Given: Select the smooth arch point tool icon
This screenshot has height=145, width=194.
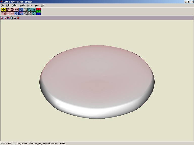Looking at the screenshot, I should 30,13.
